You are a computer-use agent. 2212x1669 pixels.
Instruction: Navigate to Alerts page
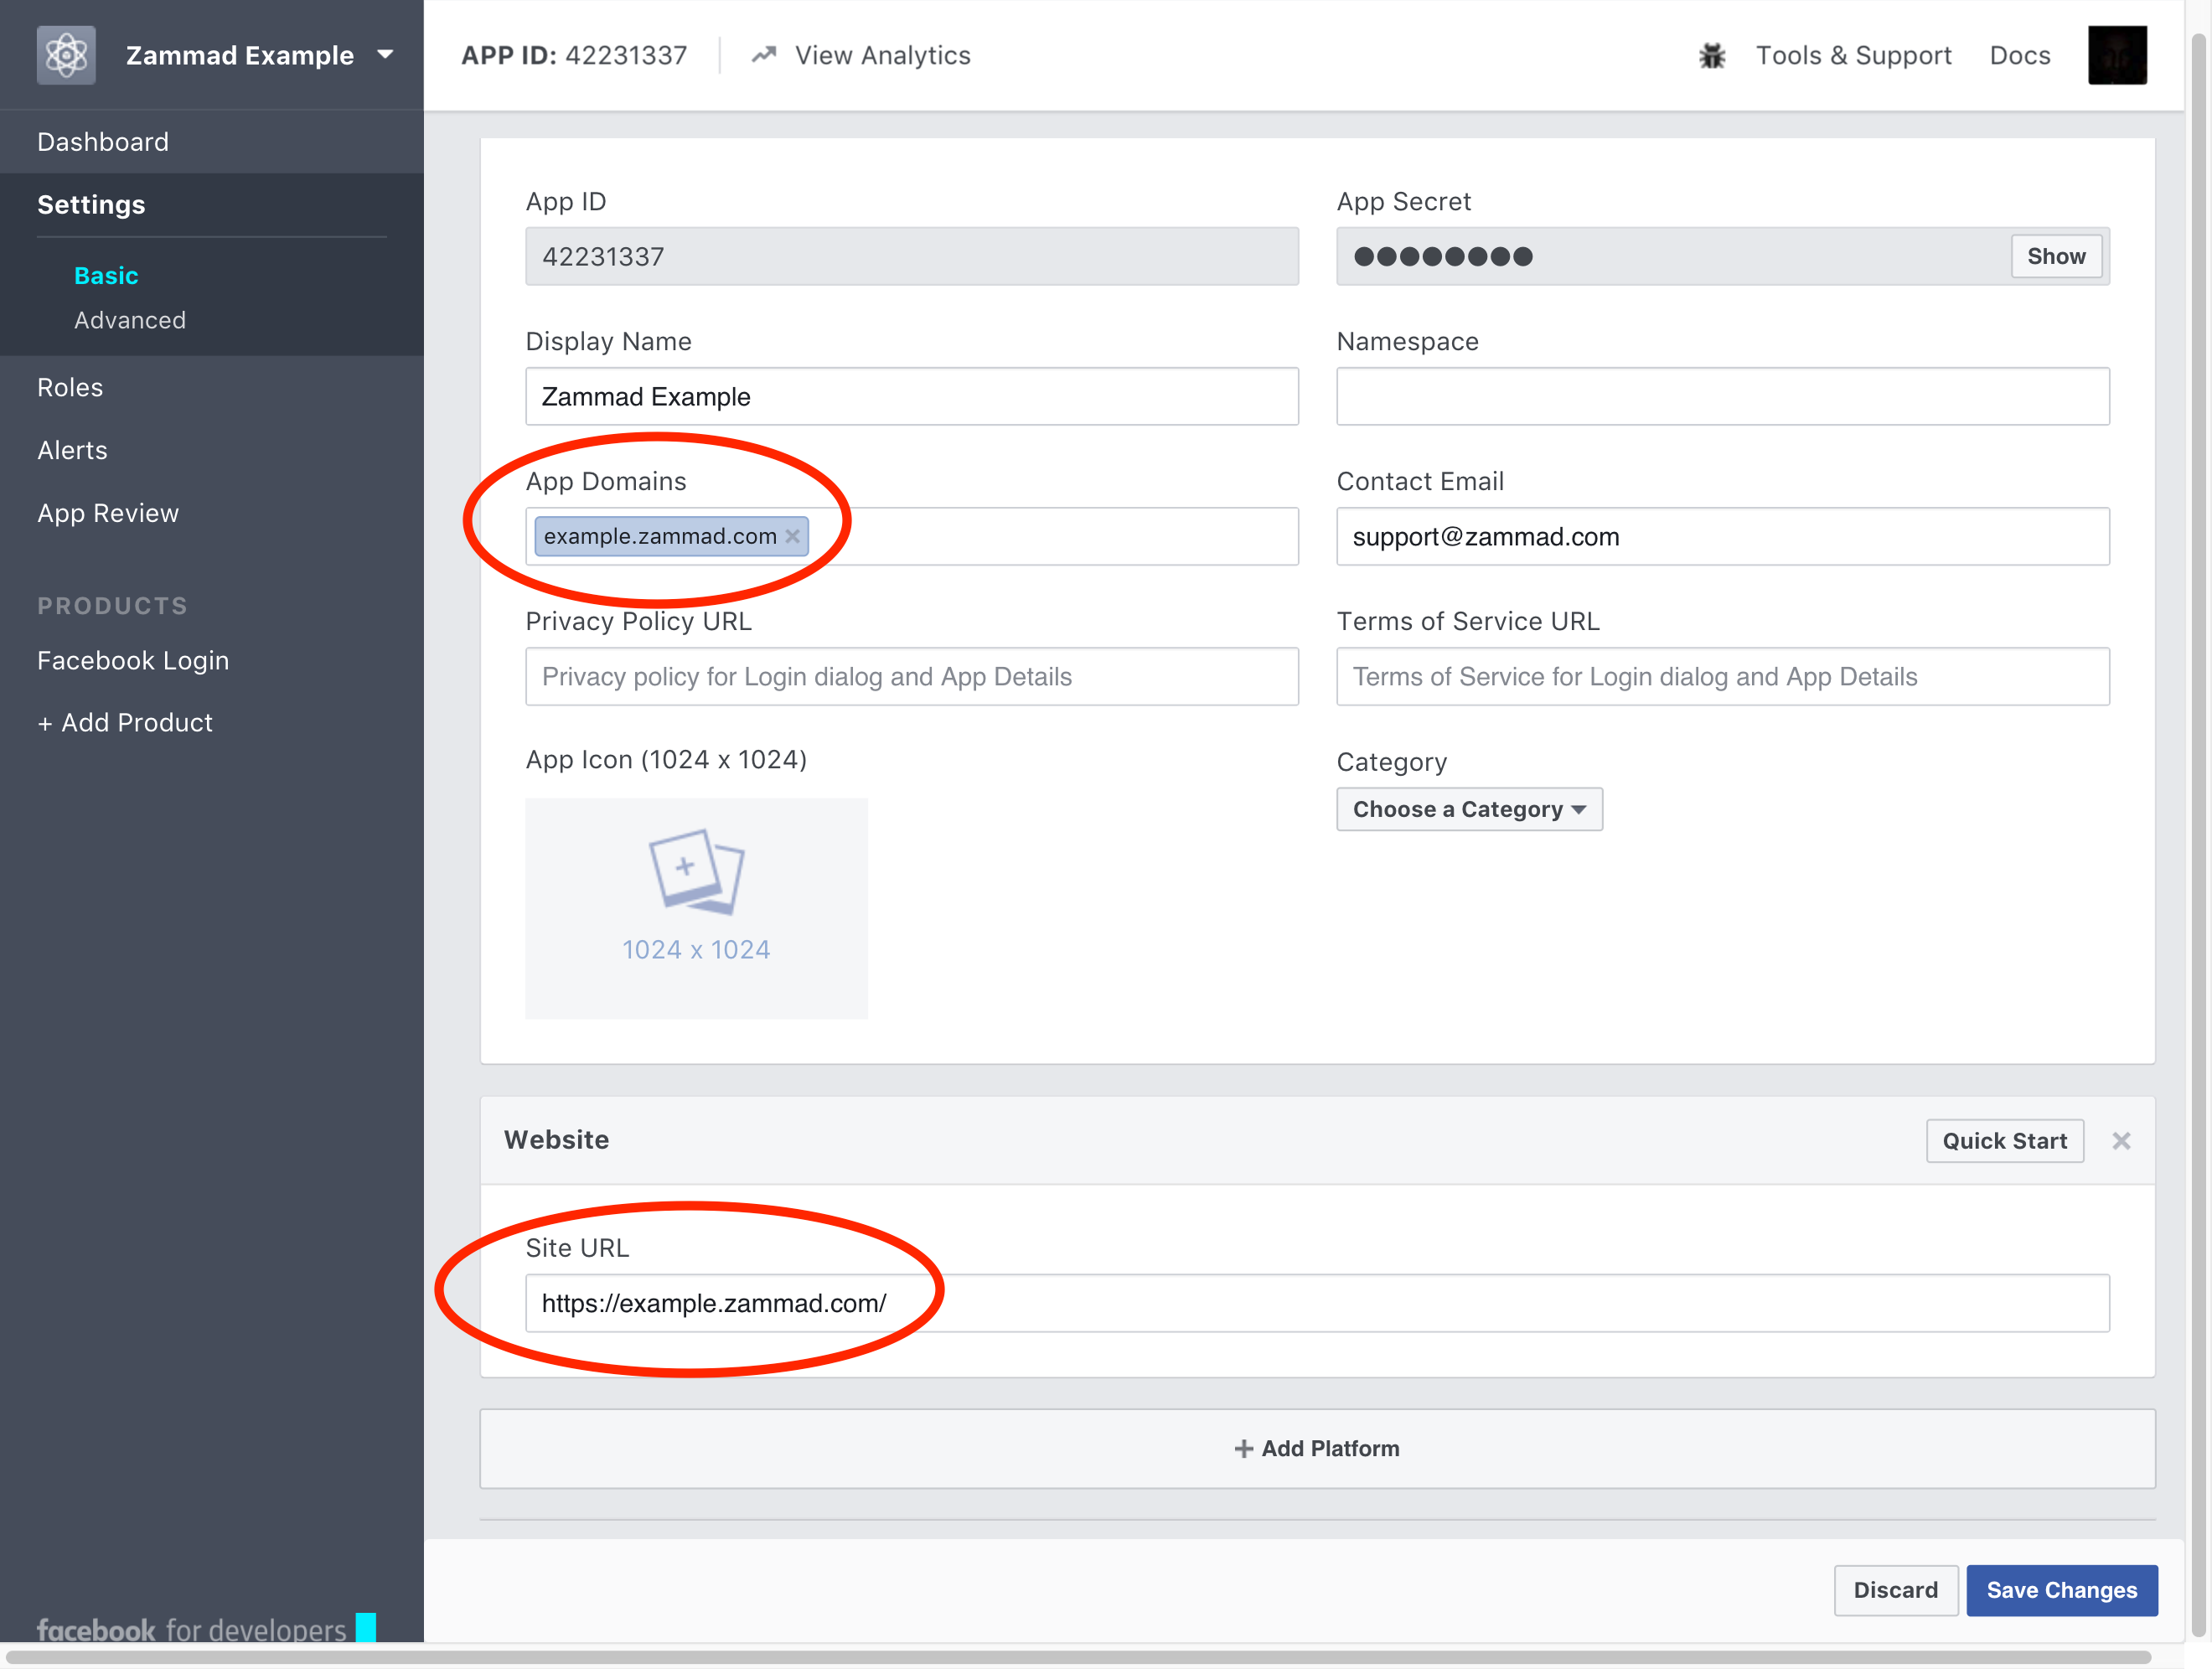72,451
